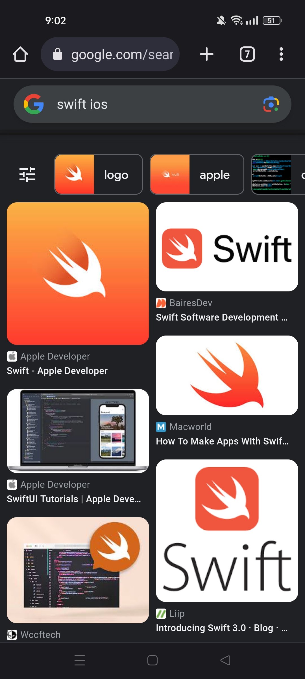Viewport: 305px width, 679px height.
Task: Tap the third filter chip with code thumbnail
Action: tap(278, 174)
